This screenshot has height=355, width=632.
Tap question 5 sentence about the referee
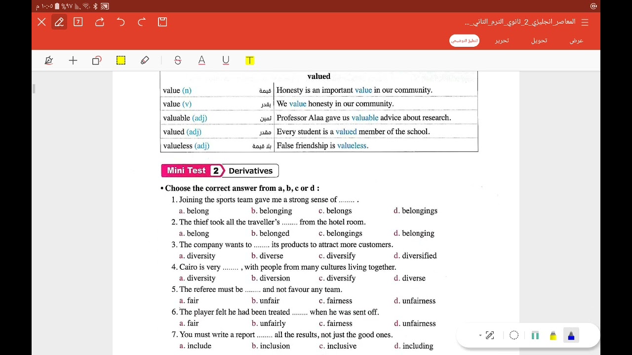coord(257,289)
